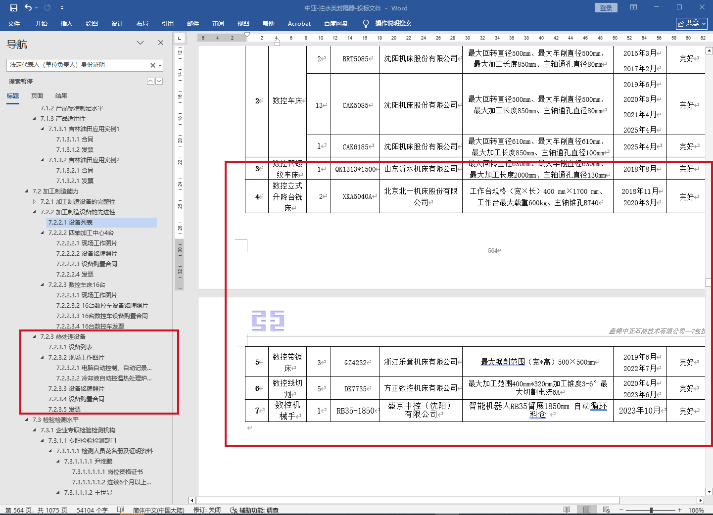713x515 pixels.
Task: Click the horizontal scrollbar left arrow
Action: click(x=192, y=500)
